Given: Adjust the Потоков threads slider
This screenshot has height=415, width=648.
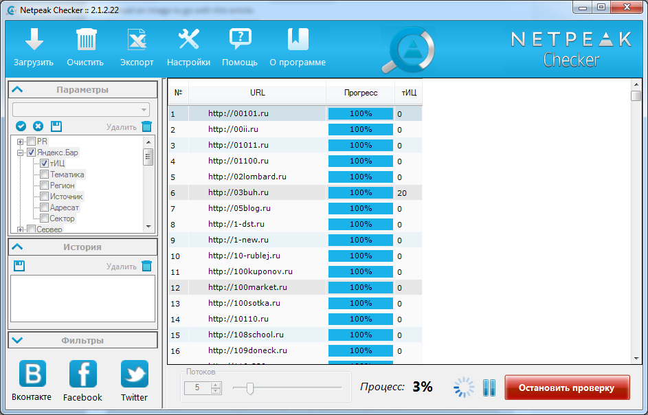Looking at the screenshot, I should pyautogui.click(x=250, y=388).
